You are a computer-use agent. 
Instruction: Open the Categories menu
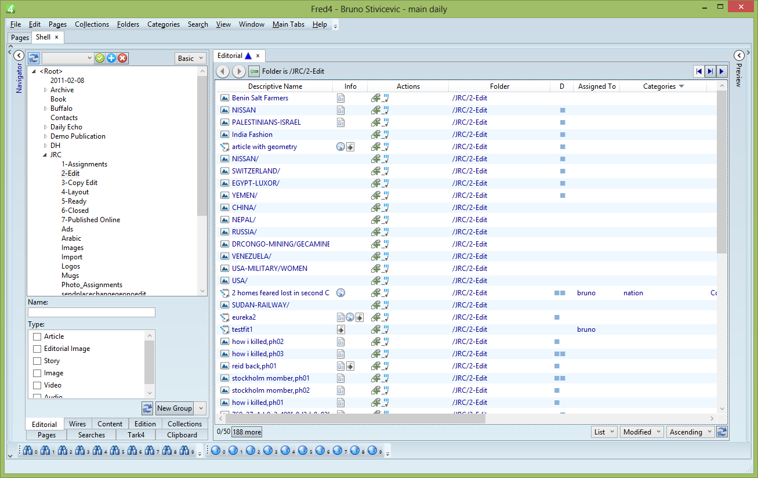tap(164, 24)
